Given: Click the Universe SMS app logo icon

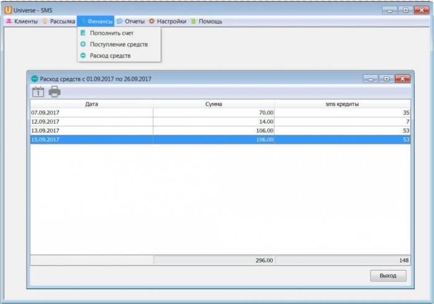Looking at the screenshot, I should (x=8, y=10).
